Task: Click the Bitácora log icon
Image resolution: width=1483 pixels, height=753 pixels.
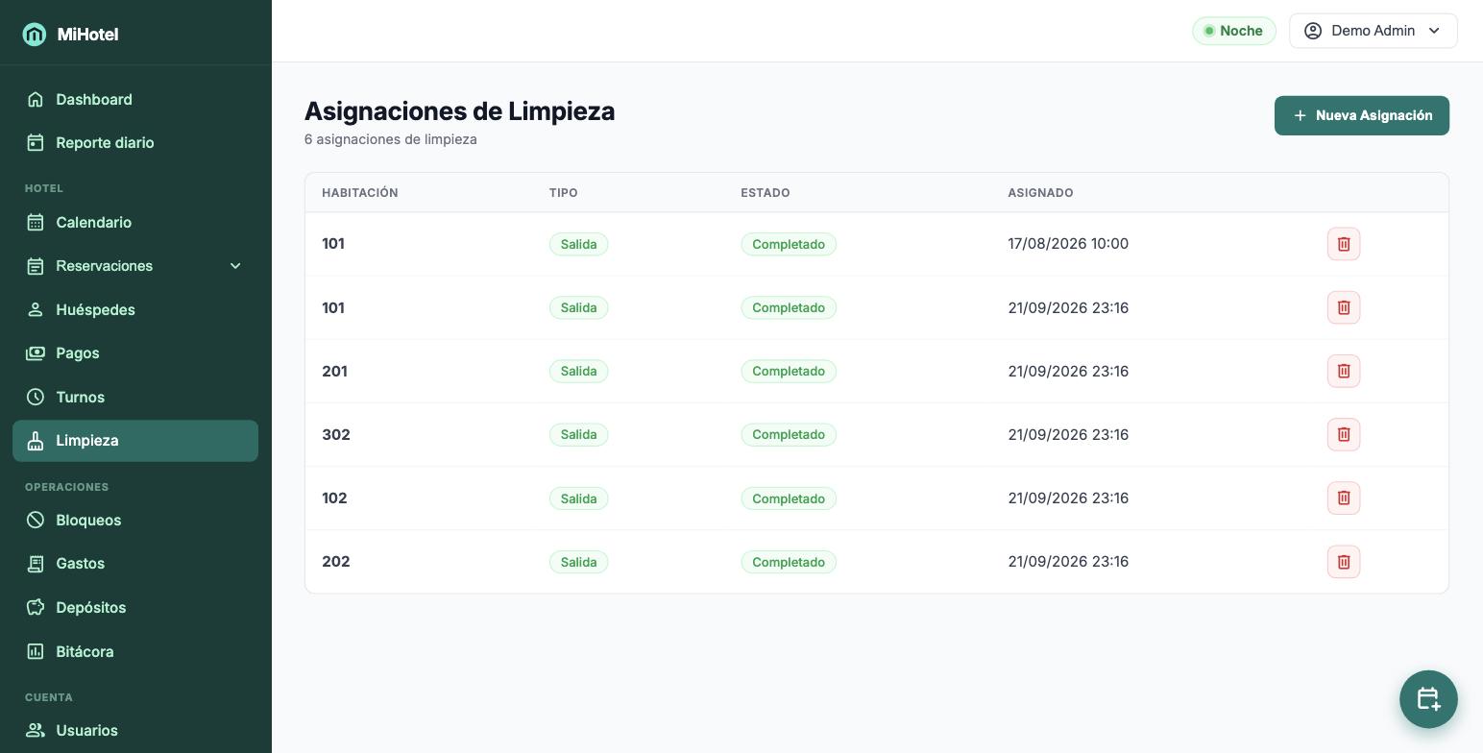Action: pyautogui.click(x=36, y=651)
